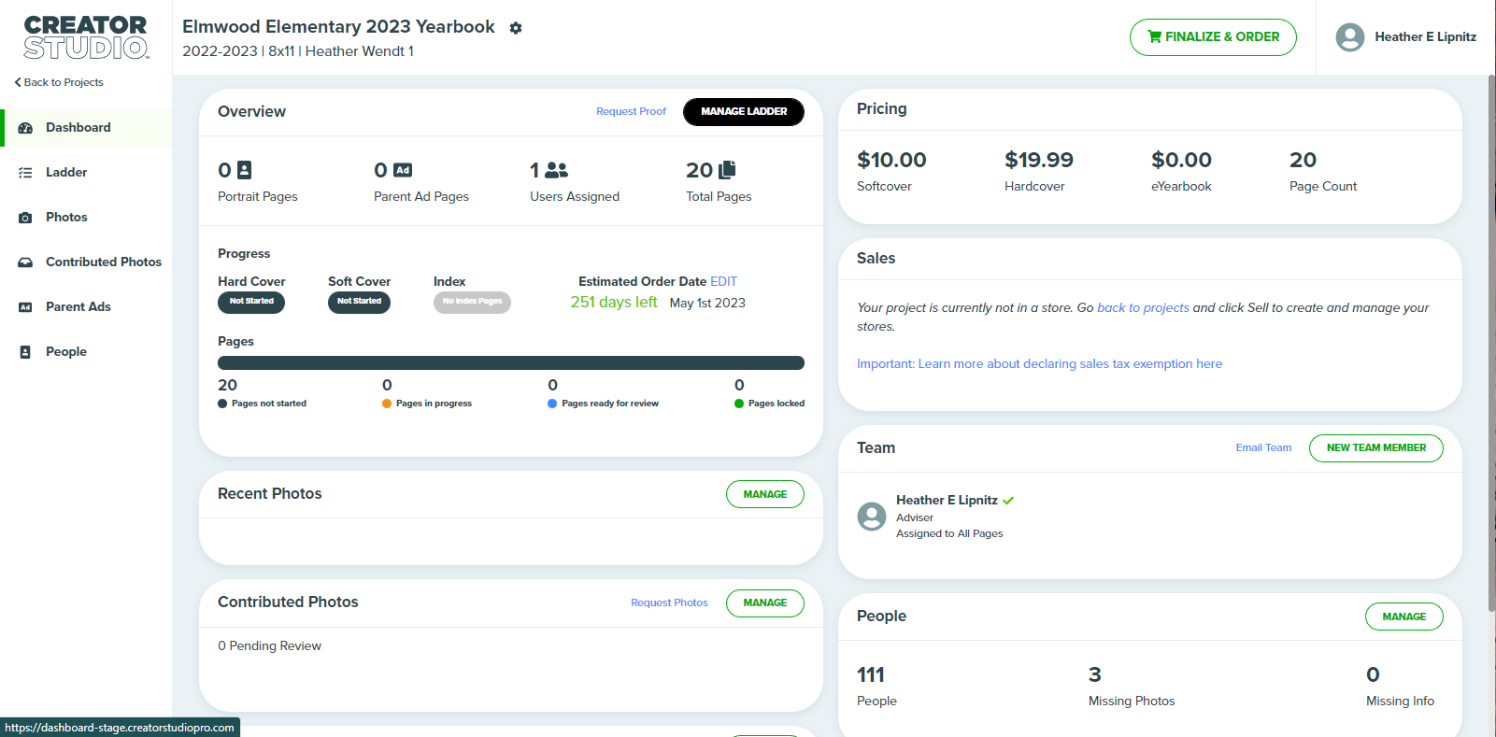Click Manage in the People card
This screenshot has width=1496, height=737.
[x=1404, y=617]
